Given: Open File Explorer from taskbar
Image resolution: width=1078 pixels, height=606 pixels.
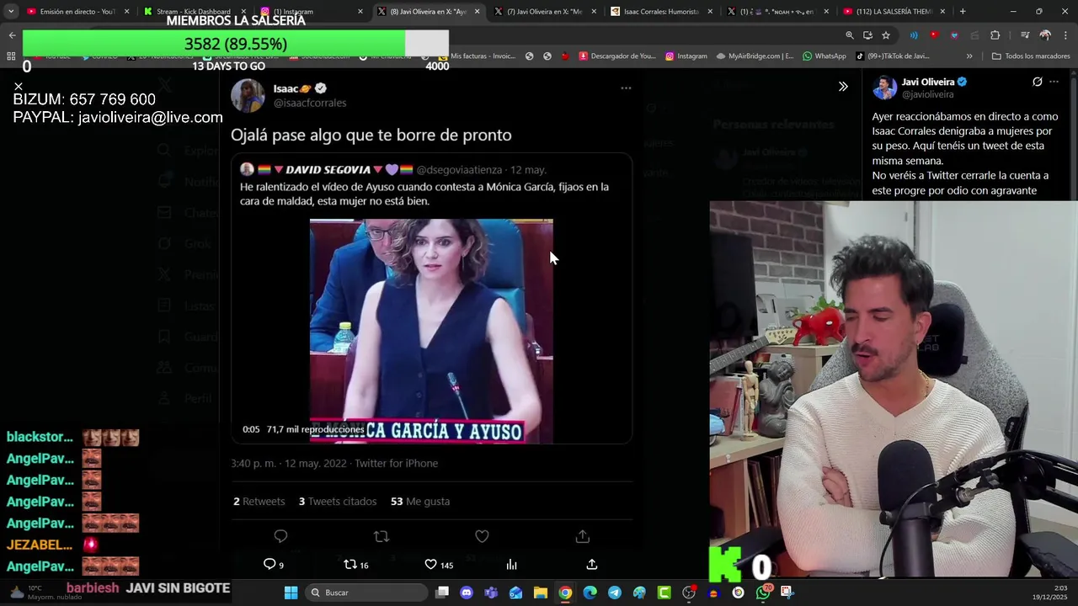Looking at the screenshot, I should pos(541,593).
